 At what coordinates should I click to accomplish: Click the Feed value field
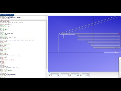point(75,75)
